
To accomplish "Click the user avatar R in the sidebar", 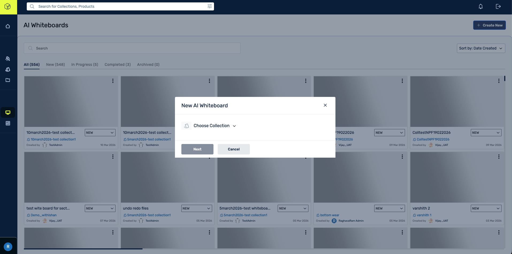I will tap(8, 247).
